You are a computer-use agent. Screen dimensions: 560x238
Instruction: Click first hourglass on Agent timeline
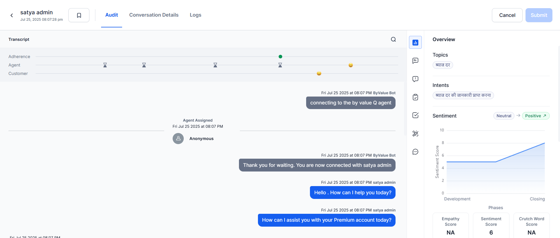coord(105,65)
